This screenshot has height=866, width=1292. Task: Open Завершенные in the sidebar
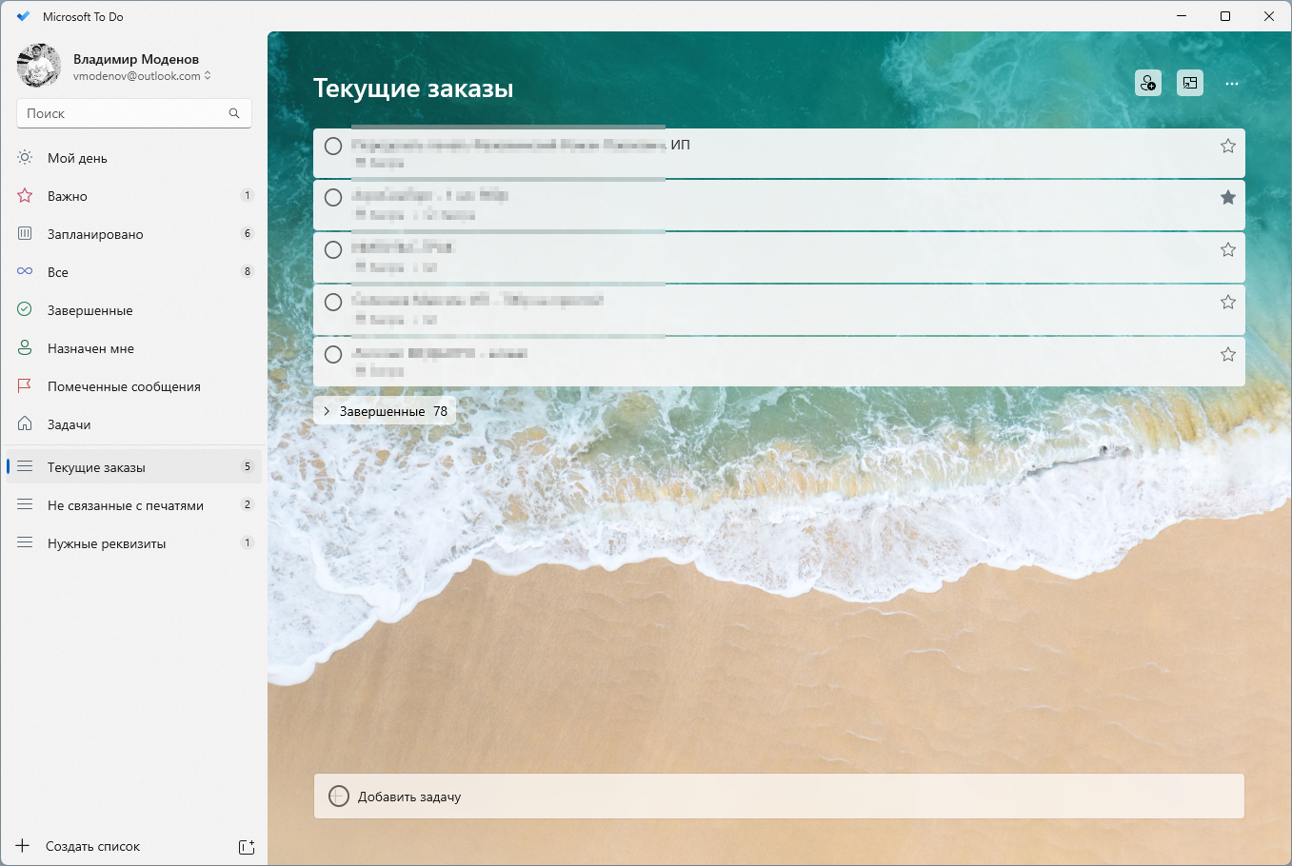133,310
